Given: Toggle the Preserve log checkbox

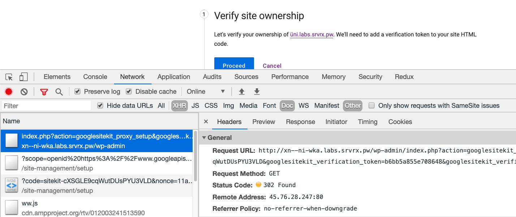Looking at the screenshot, I should pyautogui.click(x=77, y=92).
